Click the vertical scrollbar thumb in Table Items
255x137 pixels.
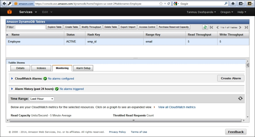point(248,65)
